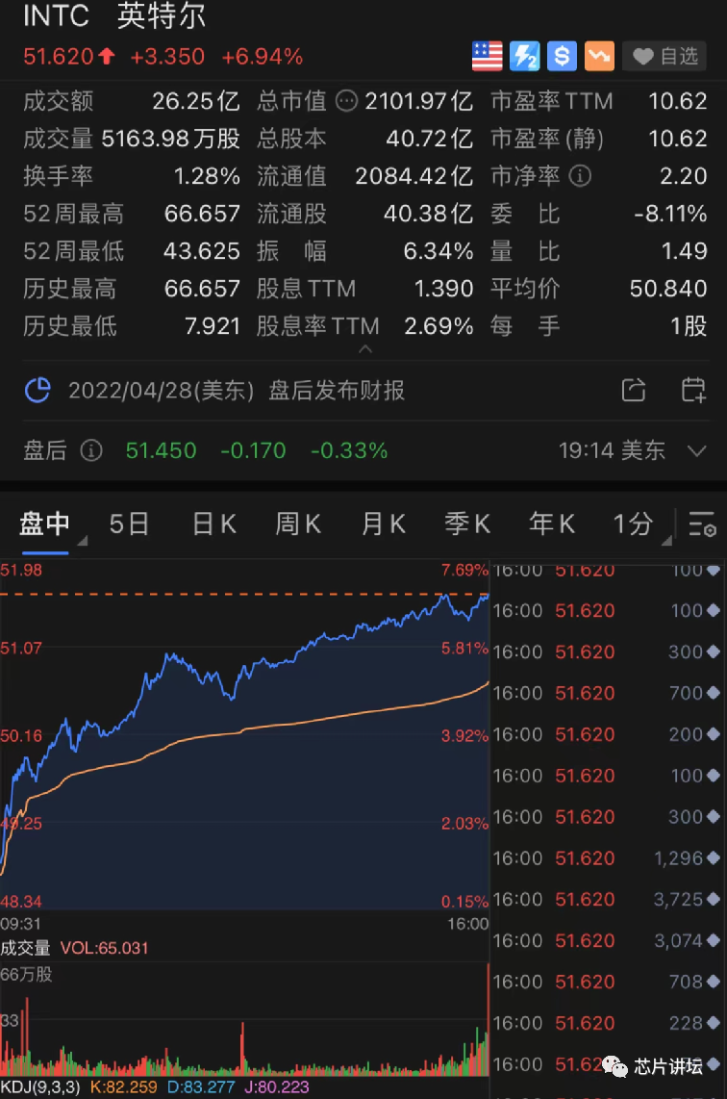This screenshot has width=727, height=1099.
Task: Tap the after-hours price 51.450
Action: click(162, 450)
